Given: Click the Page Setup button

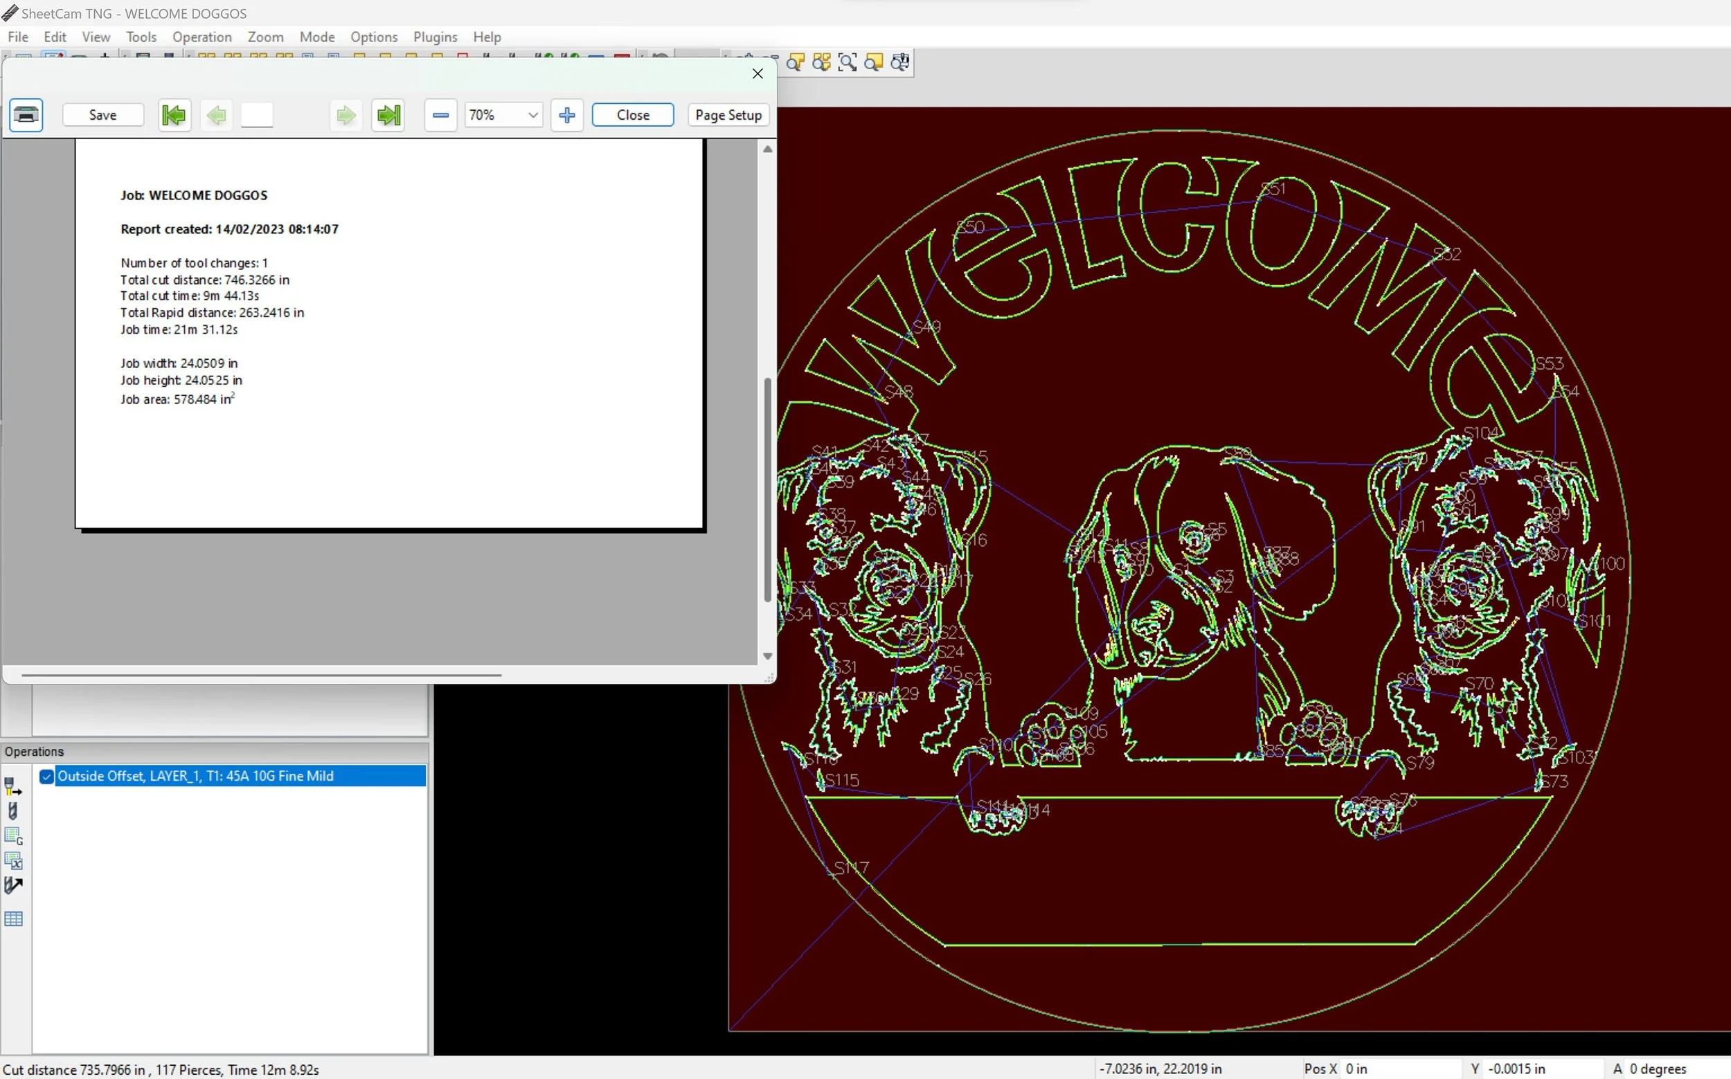Looking at the screenshot, I should pyautogui.click(x=728, y=115).
